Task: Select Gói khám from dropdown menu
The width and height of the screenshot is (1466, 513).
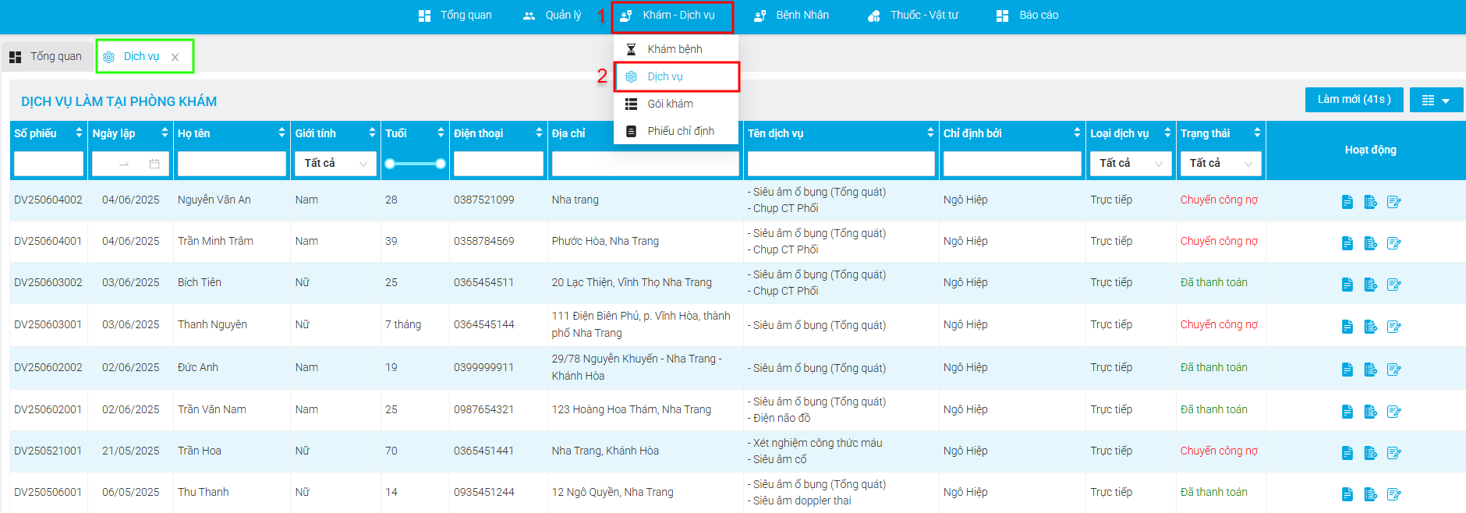Action: click(x=676, y=104)
